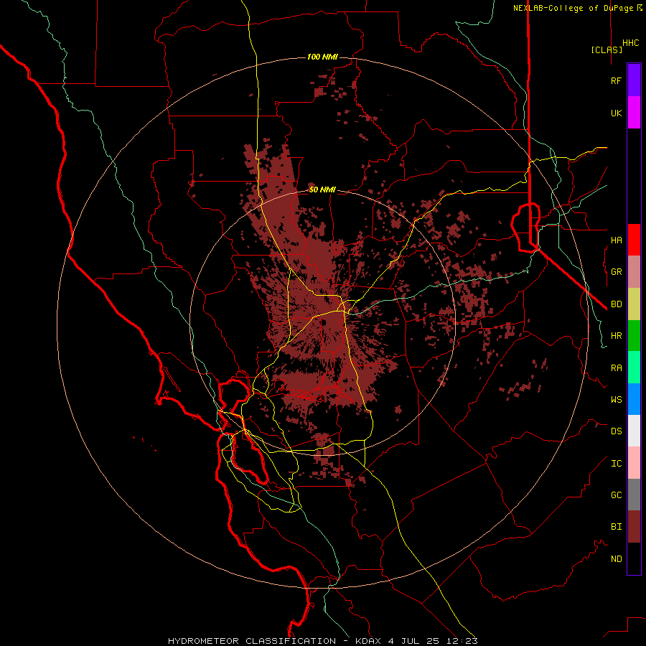Click the HR legend label

click(616, 336)
